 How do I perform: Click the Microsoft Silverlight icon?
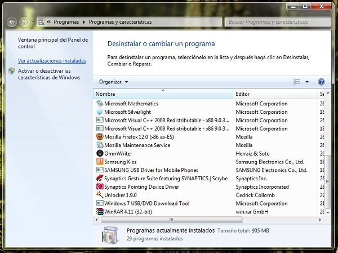[100, 112]
